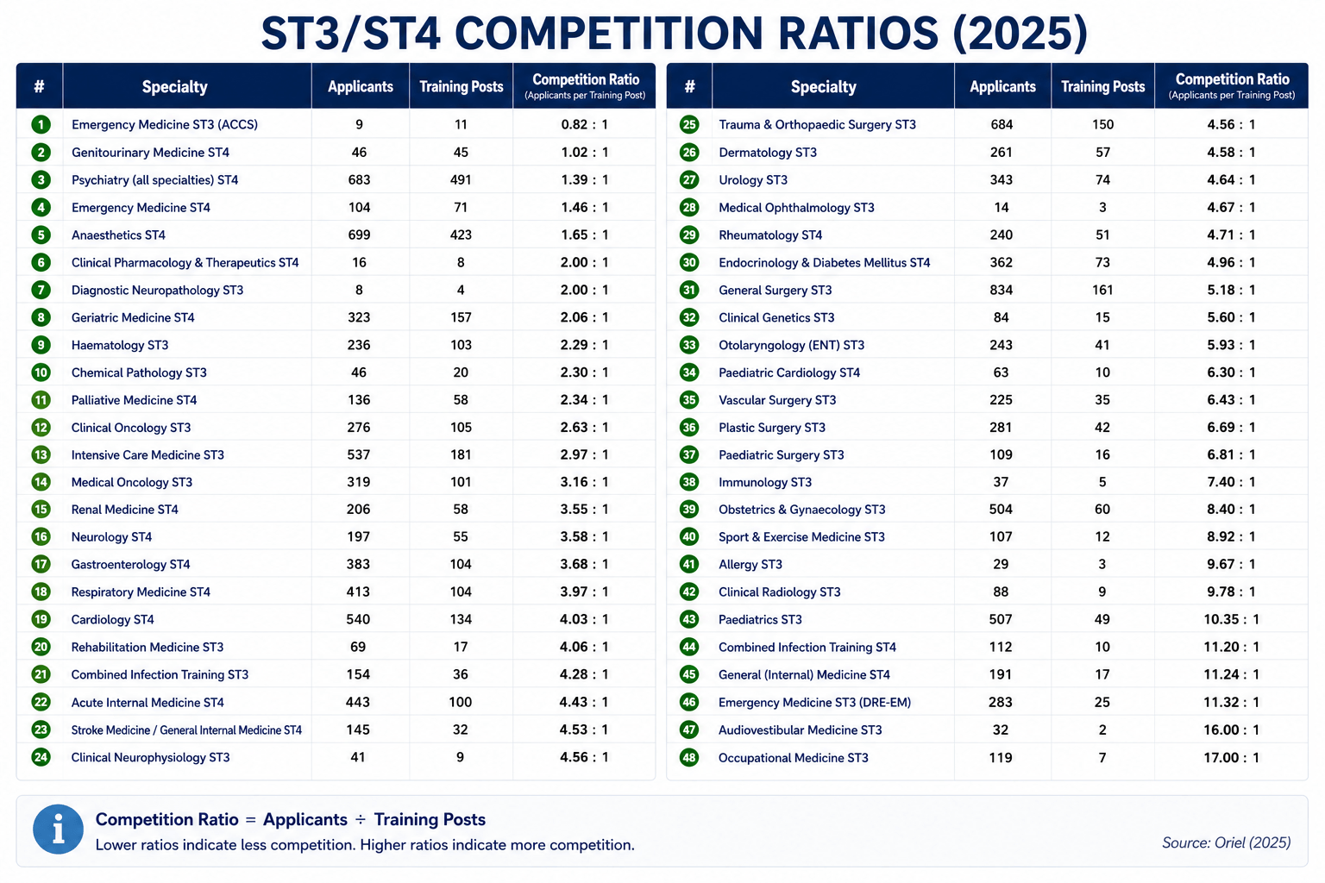Click the green number 1 rank badge
1325x883 pixels.
[41, 125]
